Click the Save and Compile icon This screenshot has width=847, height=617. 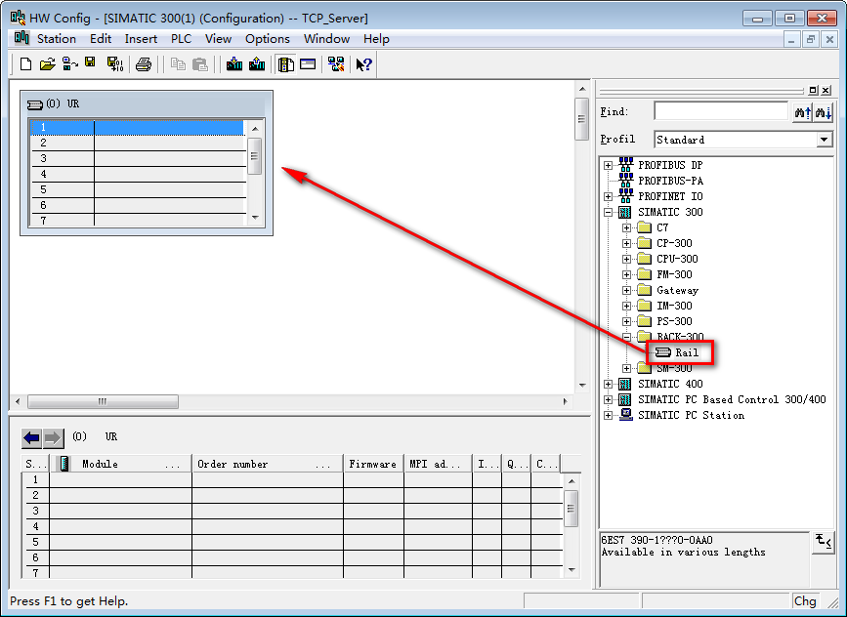coord(114,64)
